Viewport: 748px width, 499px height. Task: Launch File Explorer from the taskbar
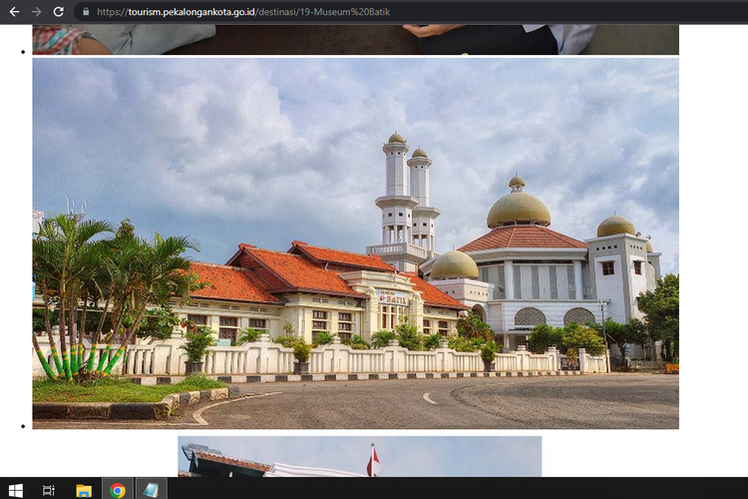[84, 490]
